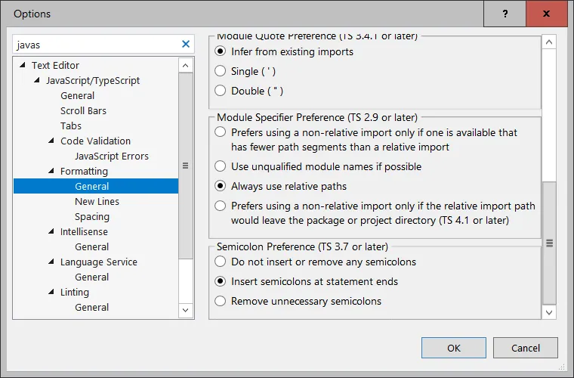The width and height of the screenshot is (574, 378).
Task: Select Single quote preference option
Action: coord(220,72)
